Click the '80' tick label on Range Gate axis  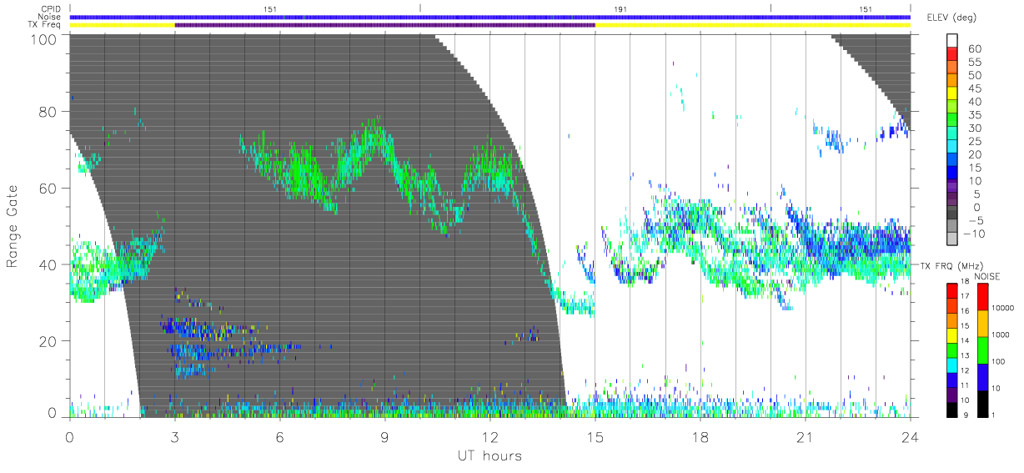tap(47, 112)
